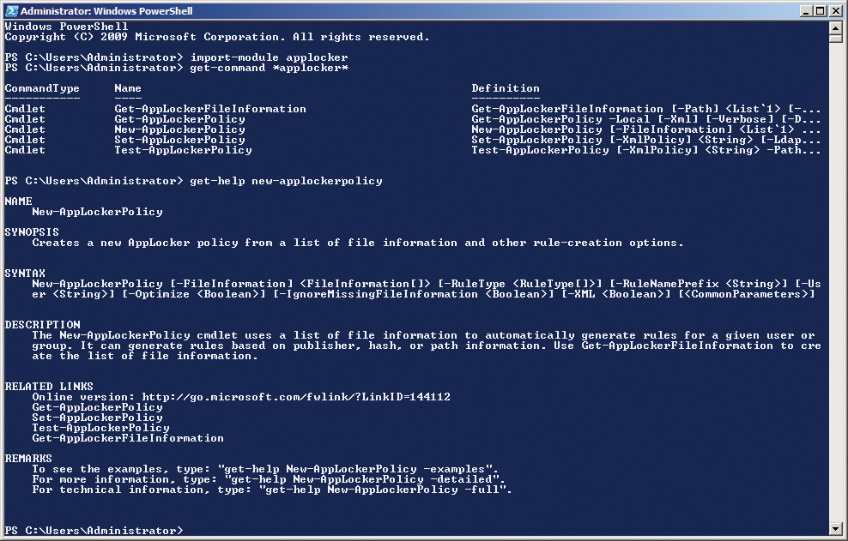Select the CommandType column header
848x541 pixels.
coord(42,88)
